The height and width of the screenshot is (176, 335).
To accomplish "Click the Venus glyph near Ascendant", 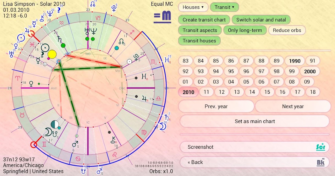I will [31, 83].
